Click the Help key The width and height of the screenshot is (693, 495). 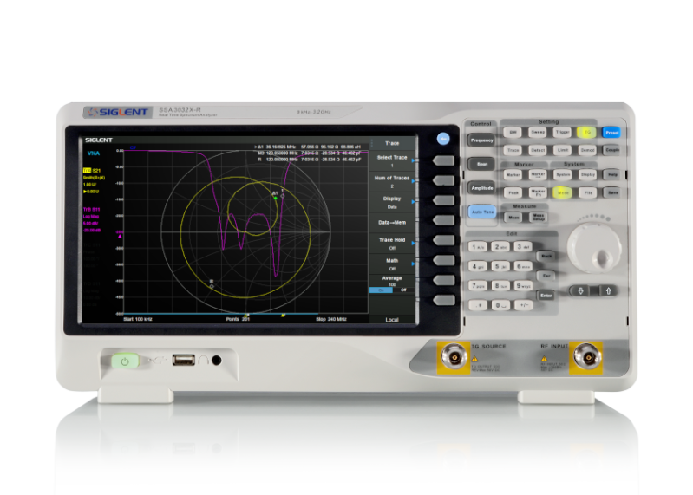(x=612, y=175)
